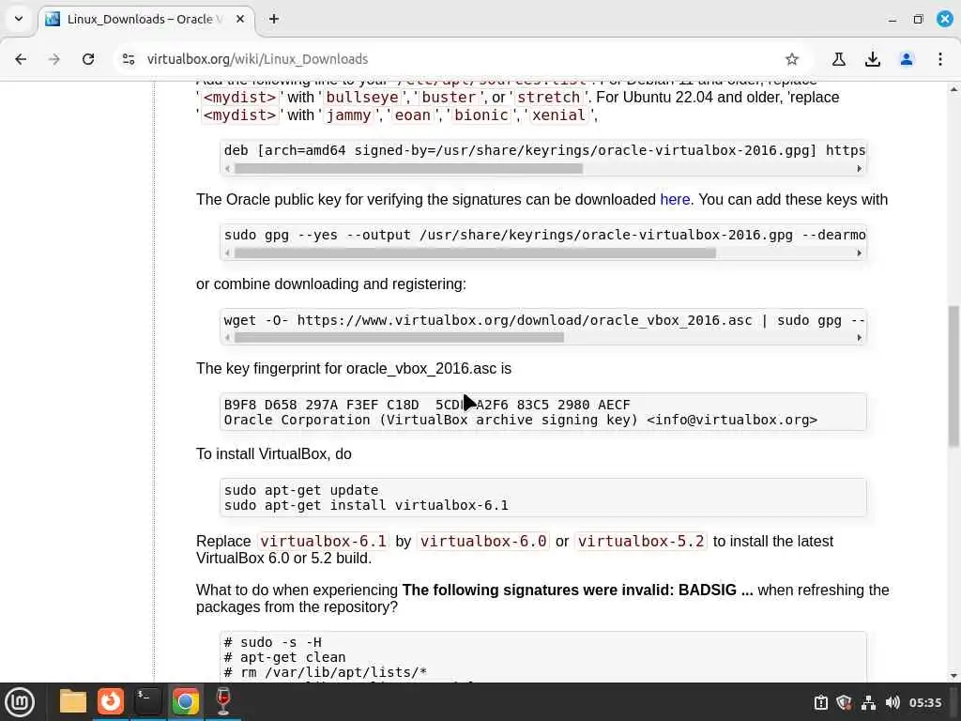Open the Linux Mint start menu
The image size is (961, 721).
(x=20, y=701)
